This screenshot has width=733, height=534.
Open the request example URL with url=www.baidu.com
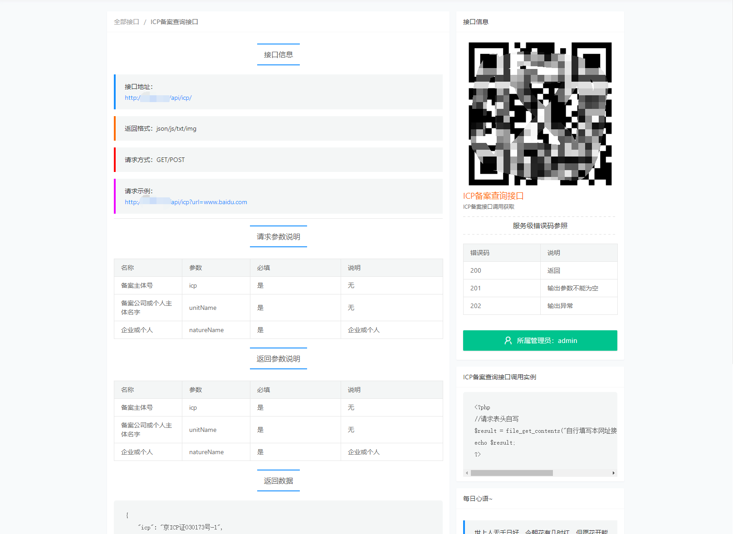[x=186, y=202]
